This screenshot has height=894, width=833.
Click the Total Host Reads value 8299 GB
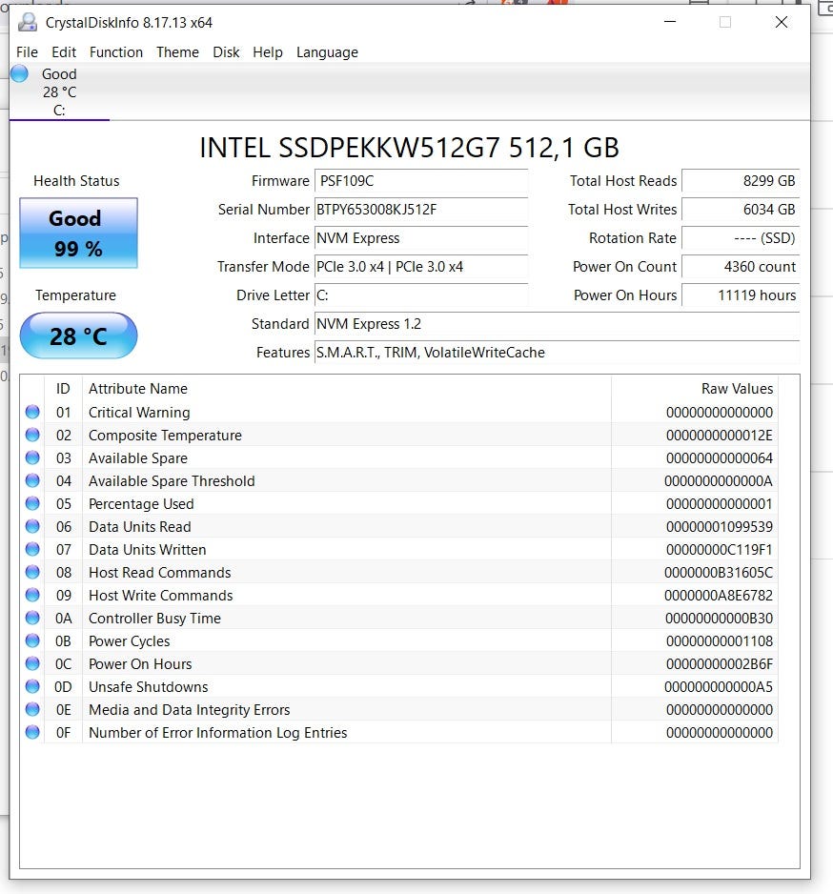coord(741,181)
